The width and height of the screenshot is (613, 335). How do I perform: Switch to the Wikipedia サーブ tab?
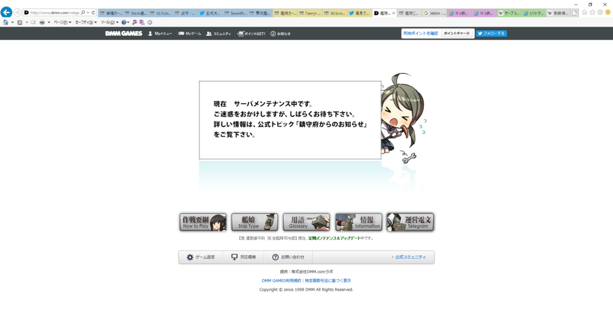pyautogui.click(x=509, y=13)
